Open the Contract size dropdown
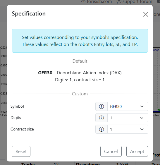160x165 pixels. tap(128, 129)
